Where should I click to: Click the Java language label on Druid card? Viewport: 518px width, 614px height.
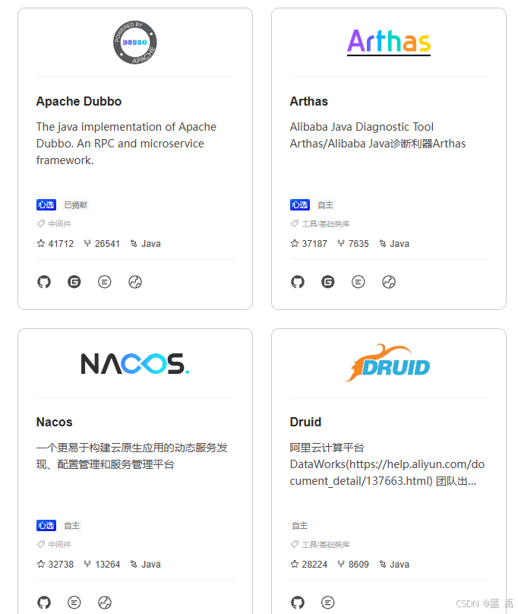tap(400, 565)
